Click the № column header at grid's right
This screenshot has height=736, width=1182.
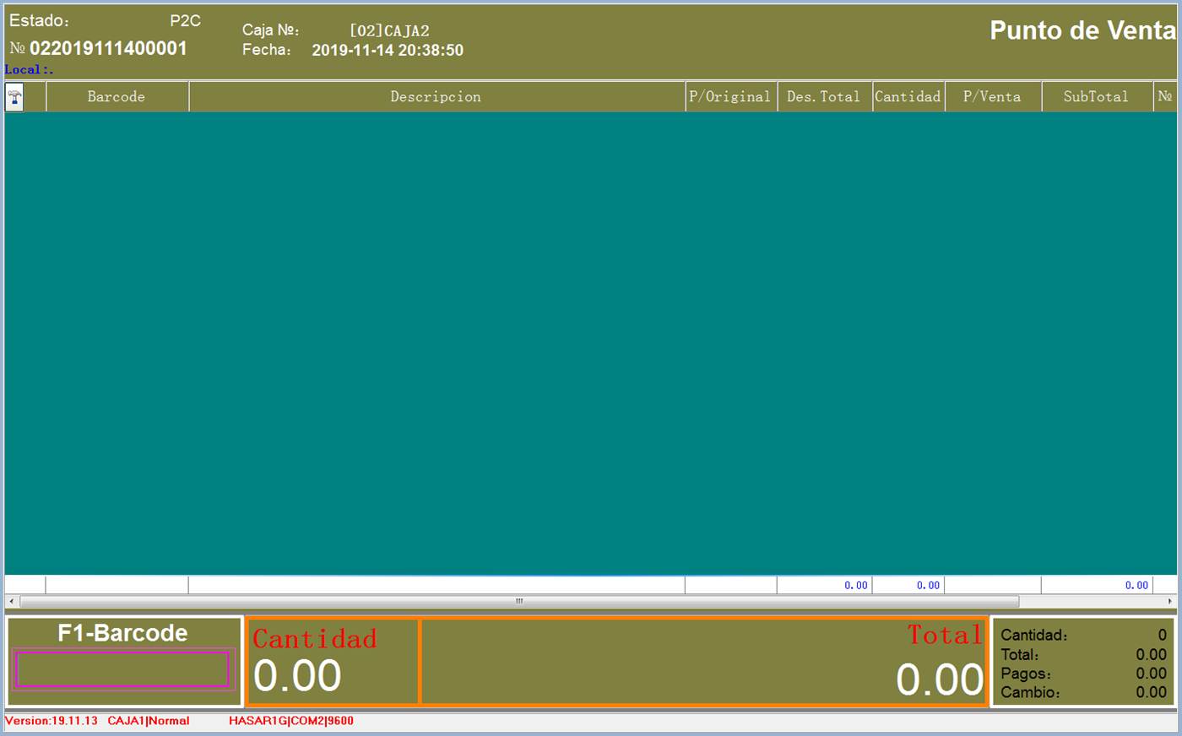pyautogui.click(x=1165, y=97)
